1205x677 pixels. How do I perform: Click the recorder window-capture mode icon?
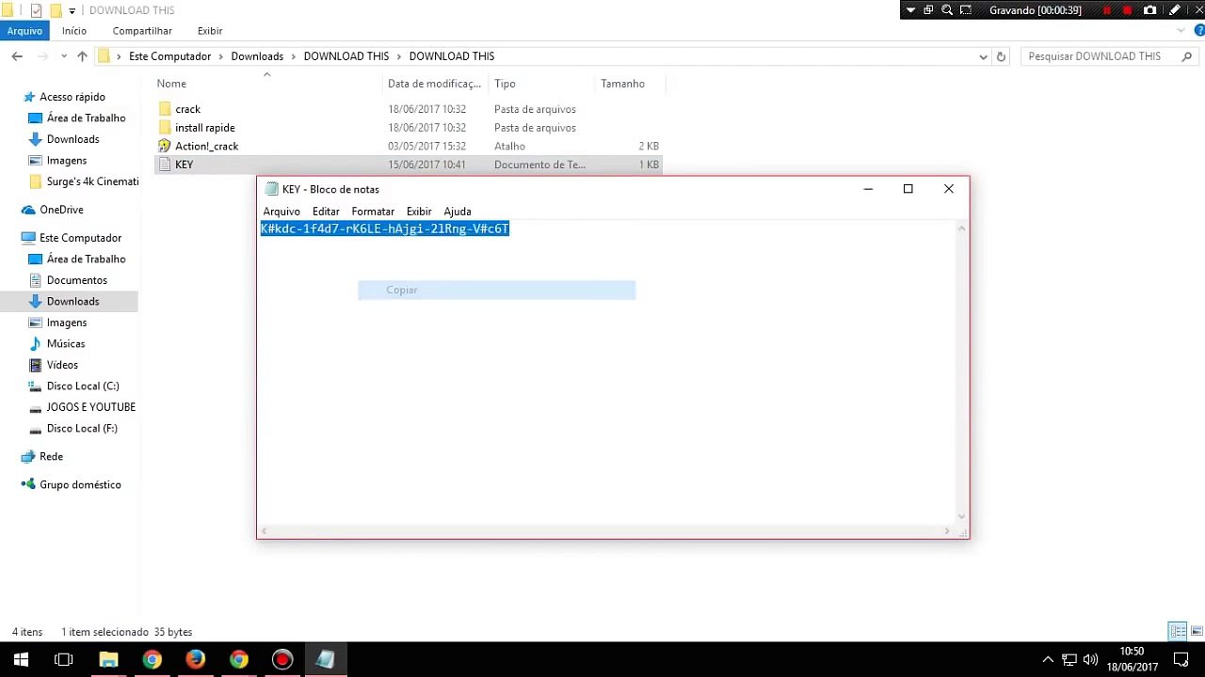click(928, 10)
